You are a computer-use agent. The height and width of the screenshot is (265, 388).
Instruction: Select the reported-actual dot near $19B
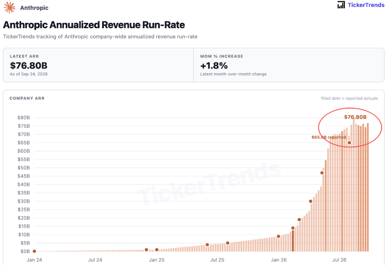coord(299,220)
